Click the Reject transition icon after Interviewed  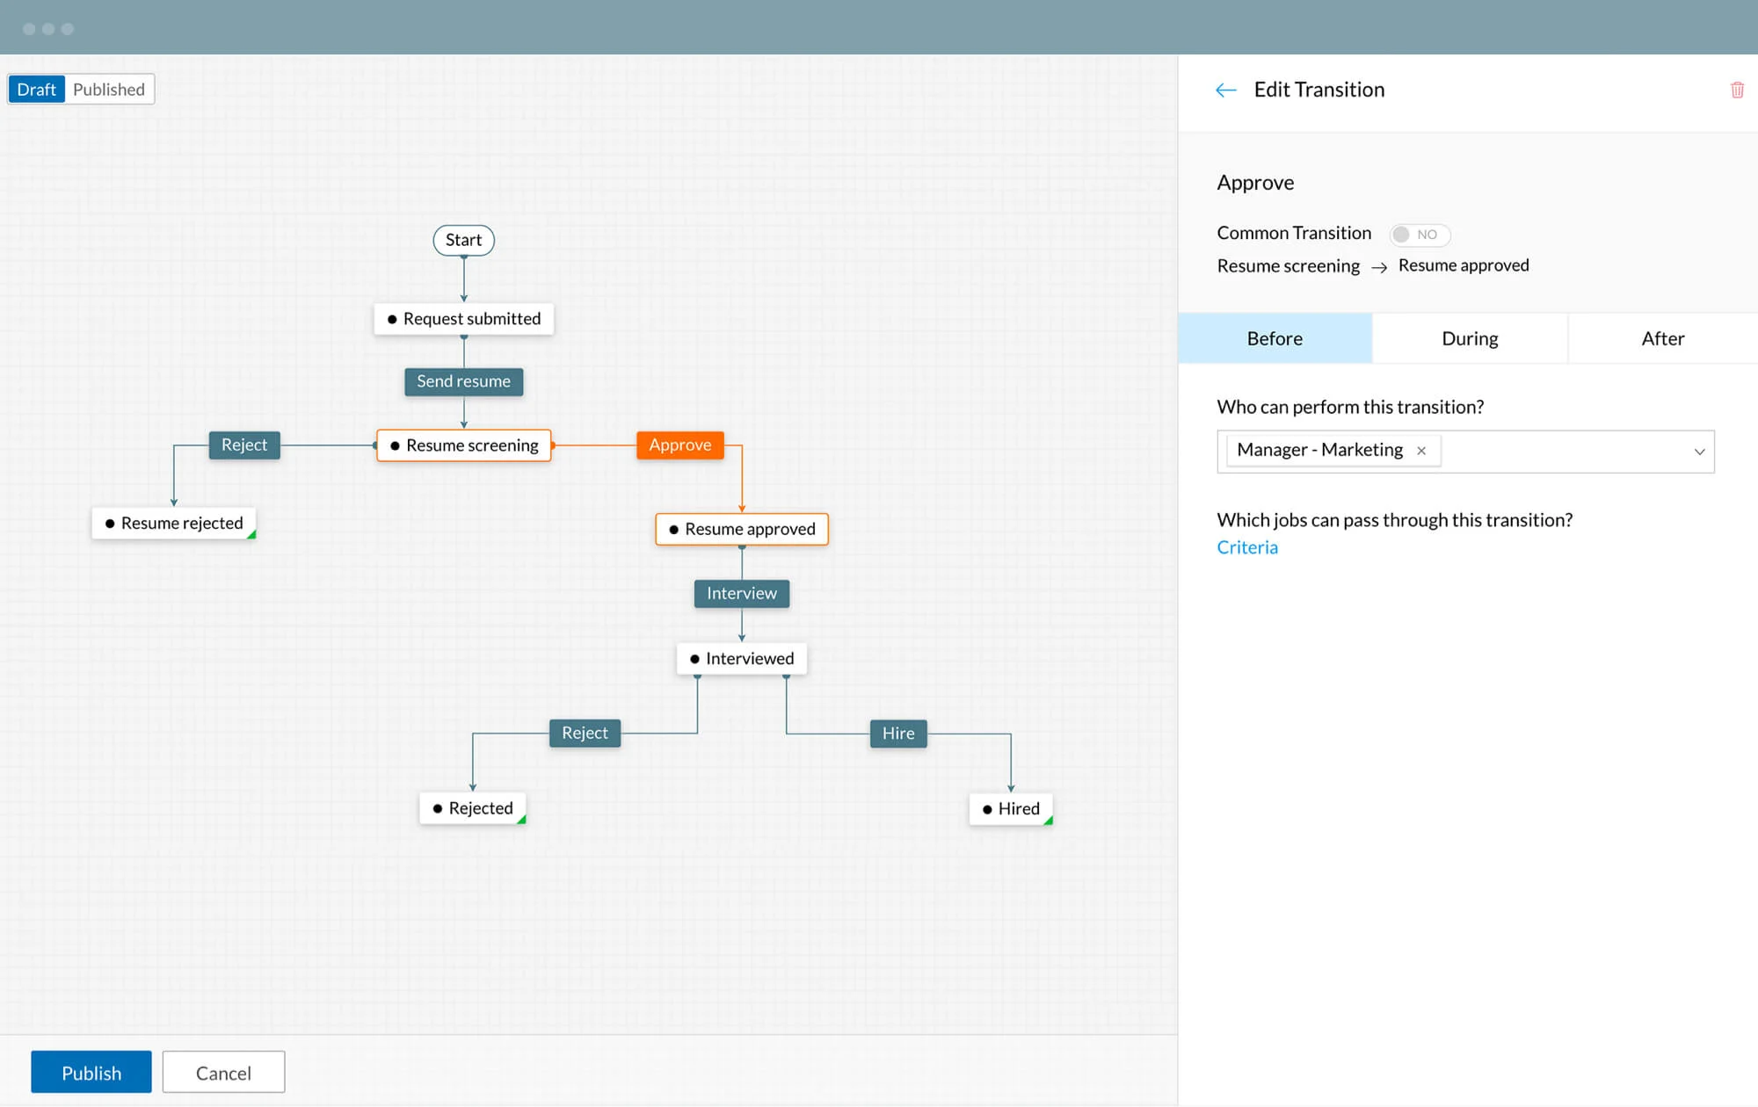coord(585,732)
